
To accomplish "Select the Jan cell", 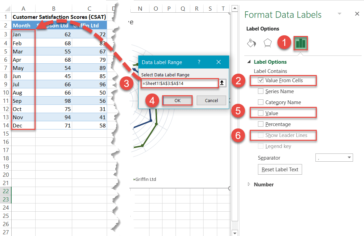I will [24, 34].
